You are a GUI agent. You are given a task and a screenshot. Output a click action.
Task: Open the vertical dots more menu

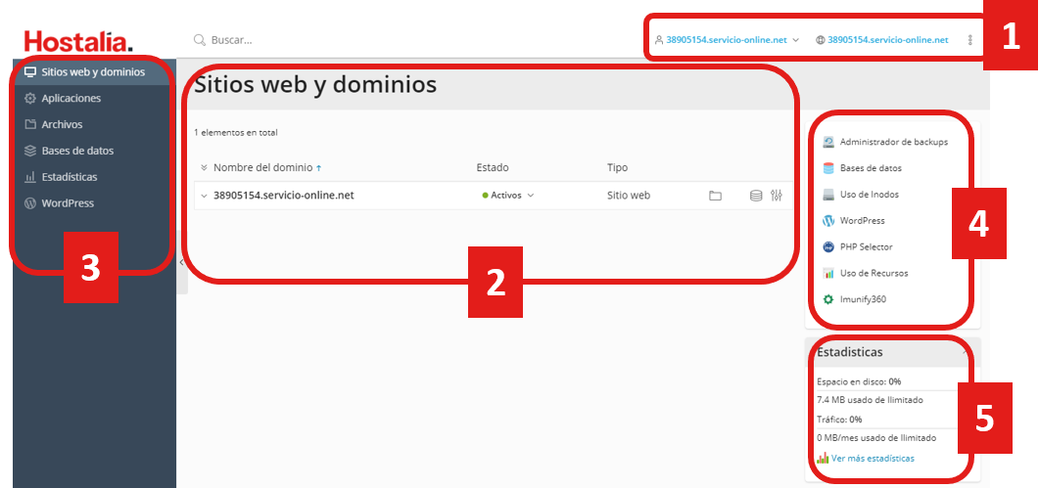click(970, 40)
